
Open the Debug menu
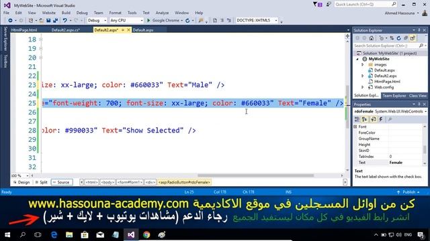[x=82, y=13]
